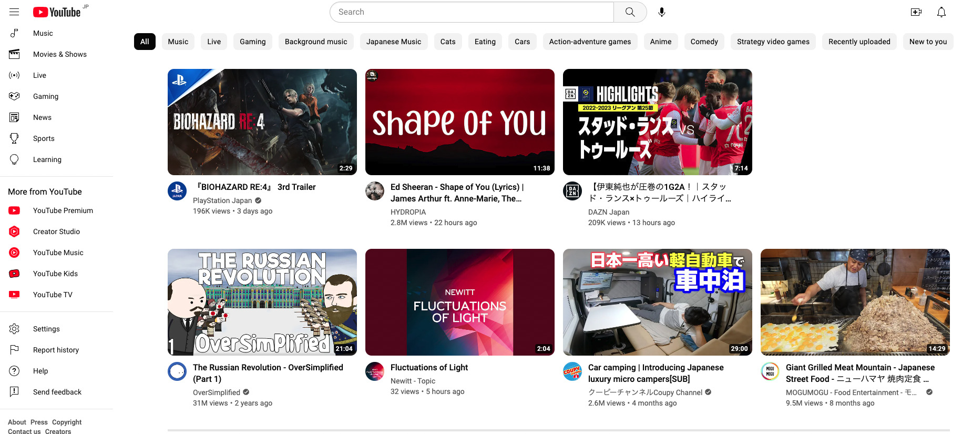The height and width of the screenshot is (434, 962).
Task: Select the Comedy filter chip
Action: click(704, 42)
